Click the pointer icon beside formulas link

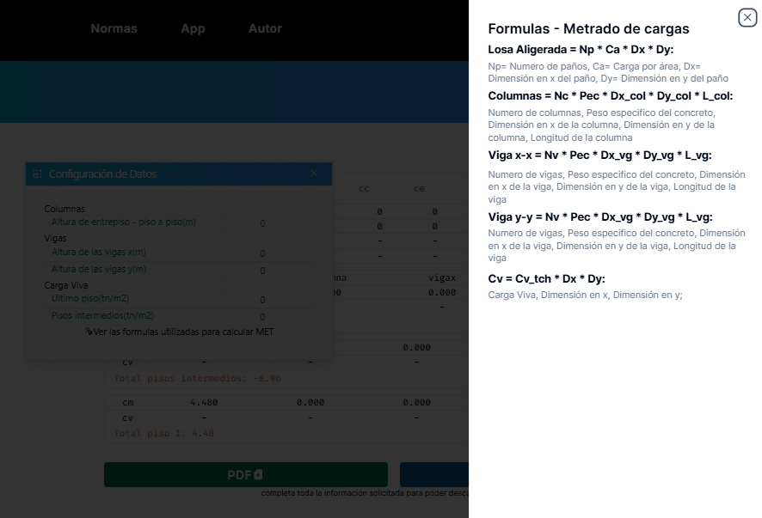click(89, 332)
